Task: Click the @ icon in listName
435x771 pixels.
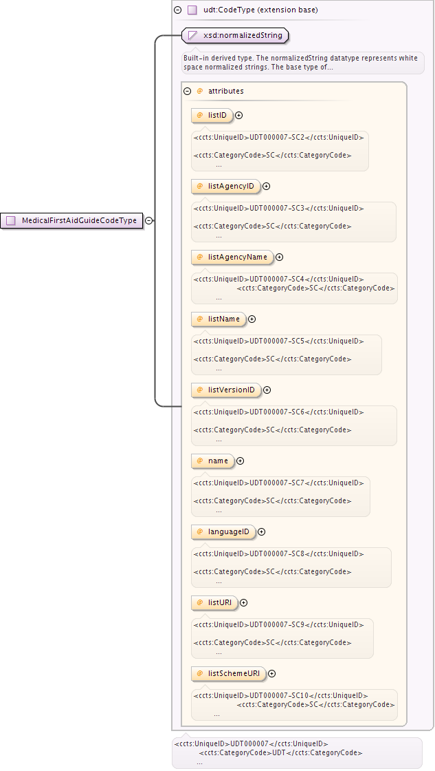Action: (x=200, y=319)
